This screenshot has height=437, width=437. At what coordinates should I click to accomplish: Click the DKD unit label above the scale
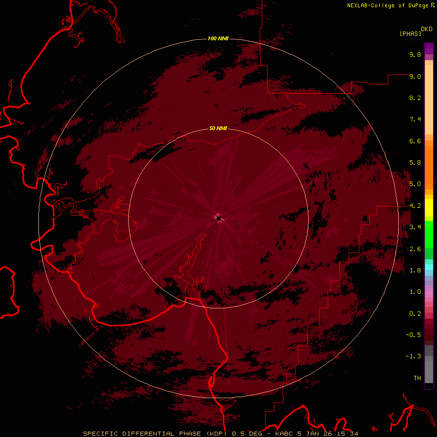[x=426, y=29]
